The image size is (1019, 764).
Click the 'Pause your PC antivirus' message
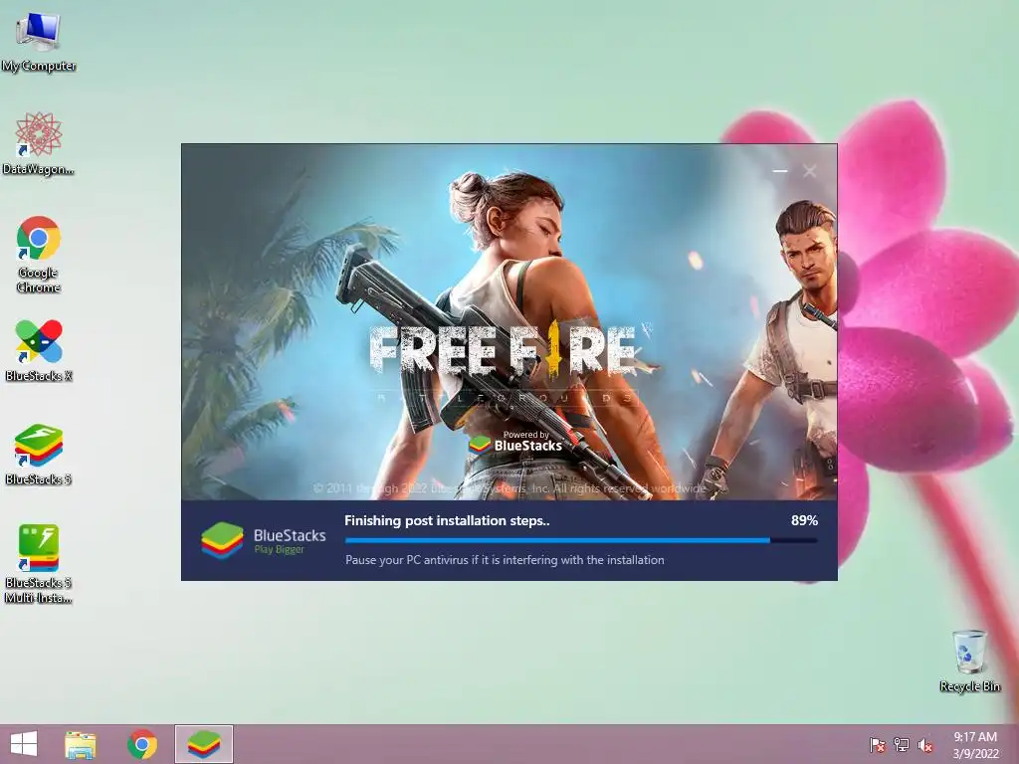click(505, 560)
